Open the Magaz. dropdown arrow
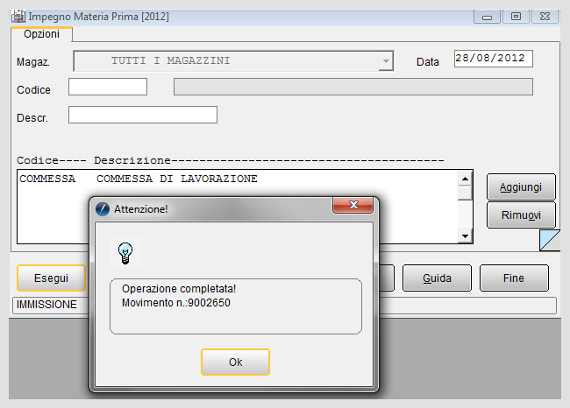Viewport: 570px width, 408px height. [386, 61]
